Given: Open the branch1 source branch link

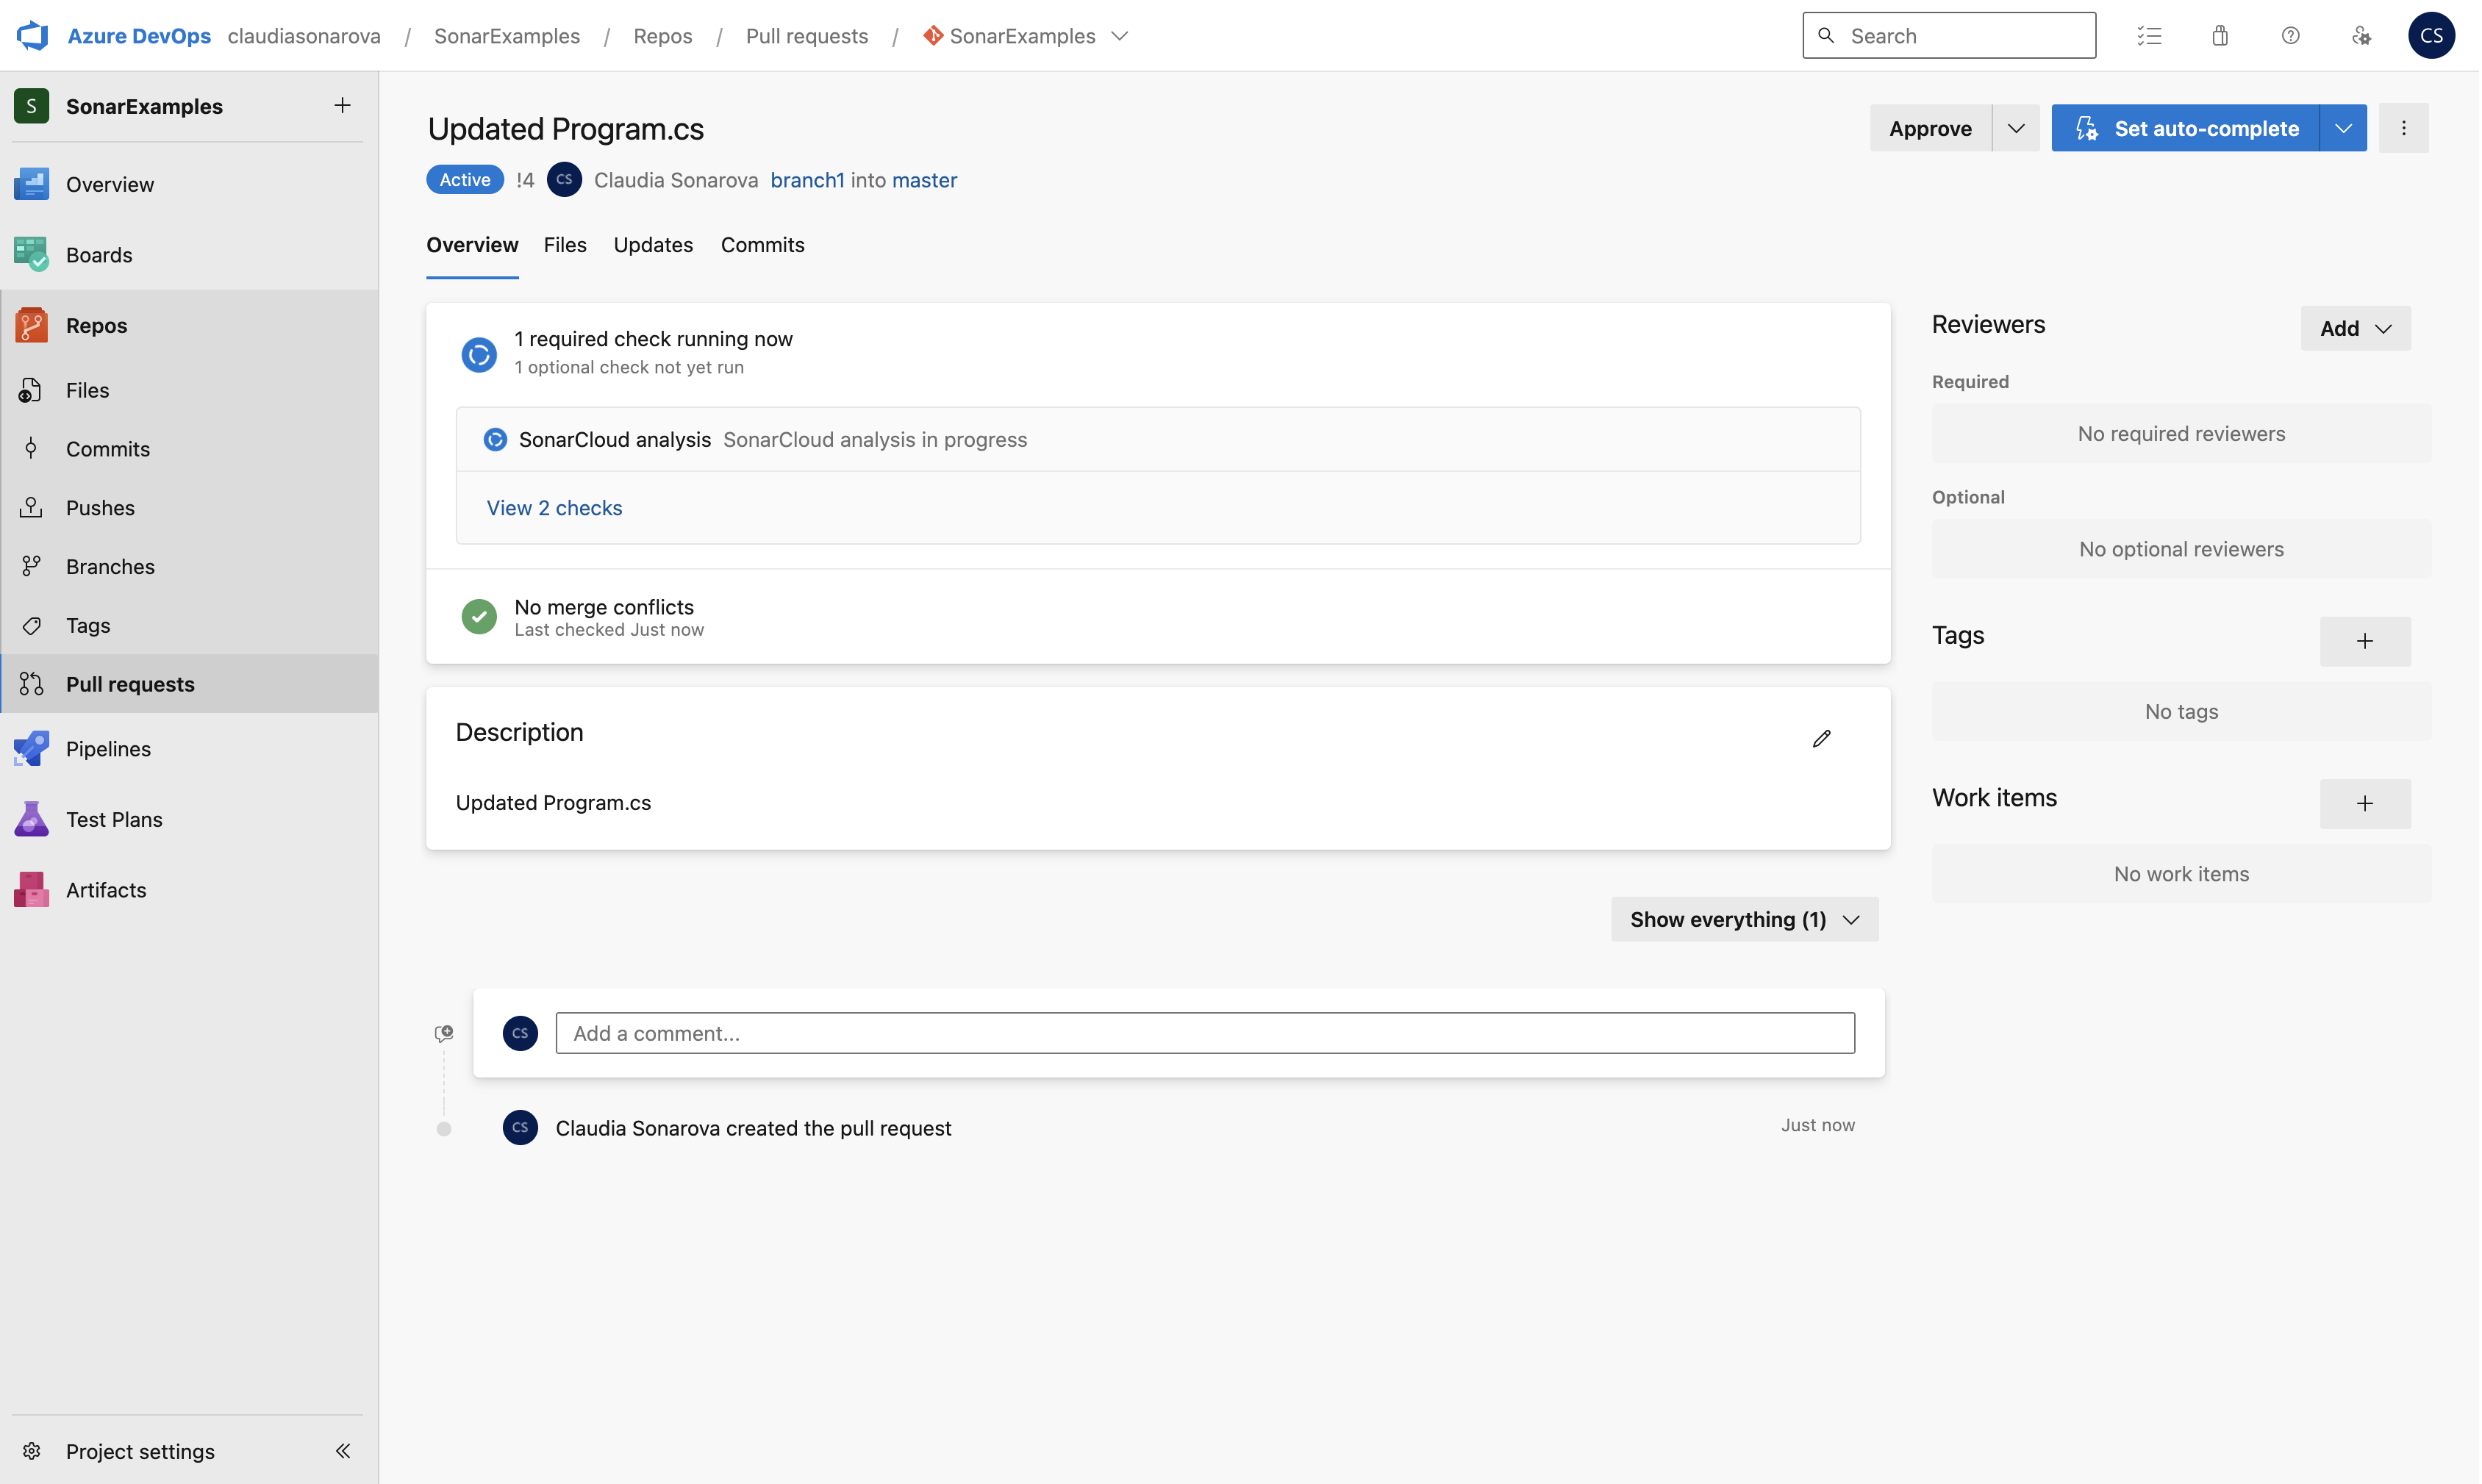Looking at the screenshot, I should click(x=807, y=180).
